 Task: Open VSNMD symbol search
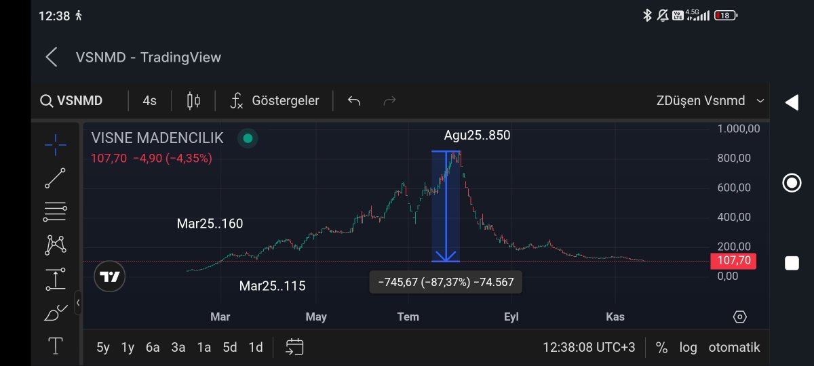pos(72,101)
